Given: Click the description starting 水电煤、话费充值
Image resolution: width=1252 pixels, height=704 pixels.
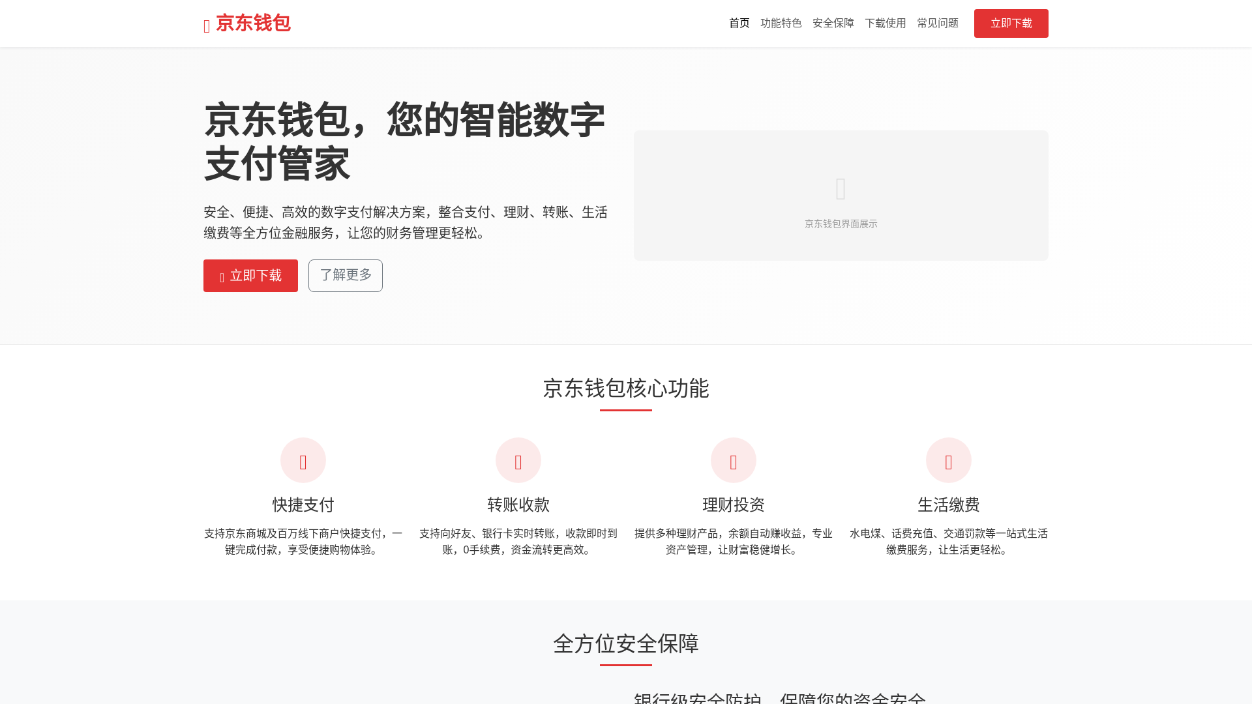Looking at the screenshot, I should pos(949,542).
